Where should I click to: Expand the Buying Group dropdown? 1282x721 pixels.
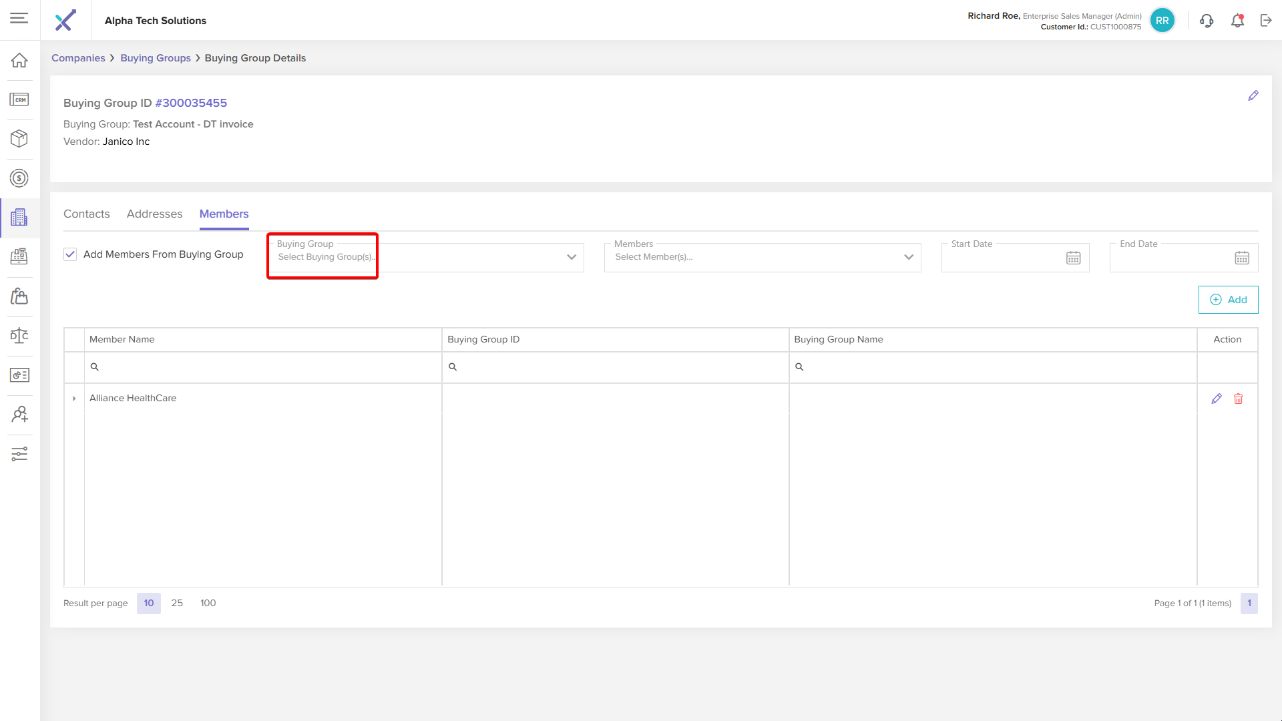tap(571, 258)
